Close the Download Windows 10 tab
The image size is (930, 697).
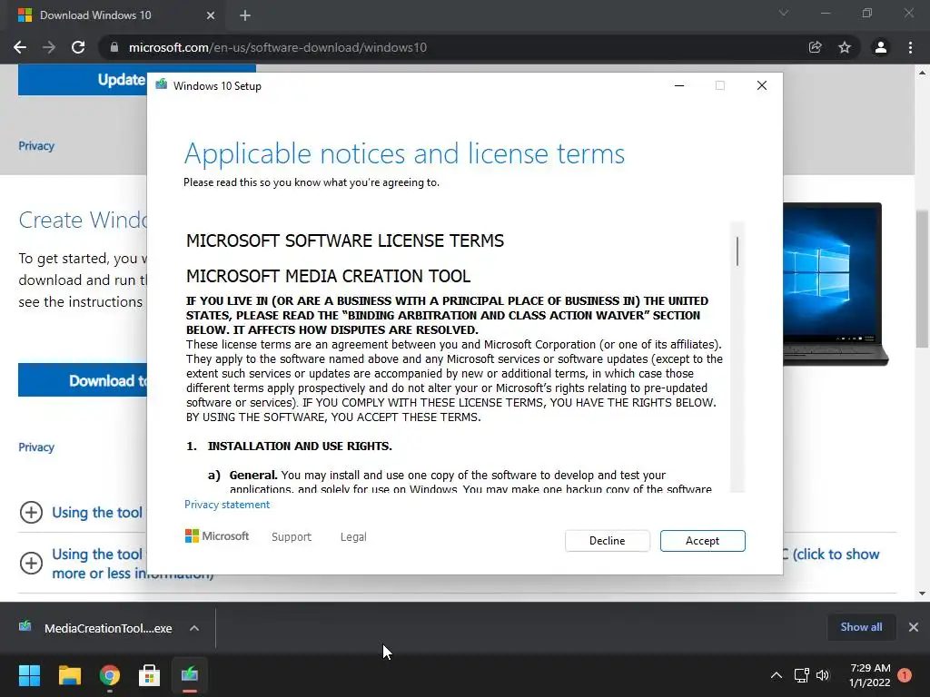pyautogui.click(x=211, y=15)
